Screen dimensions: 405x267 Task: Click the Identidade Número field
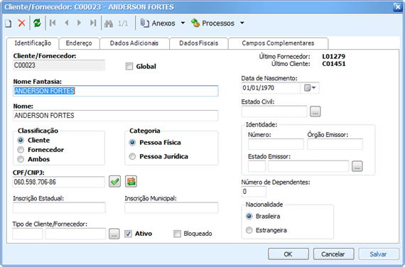[x=276, y=144]
